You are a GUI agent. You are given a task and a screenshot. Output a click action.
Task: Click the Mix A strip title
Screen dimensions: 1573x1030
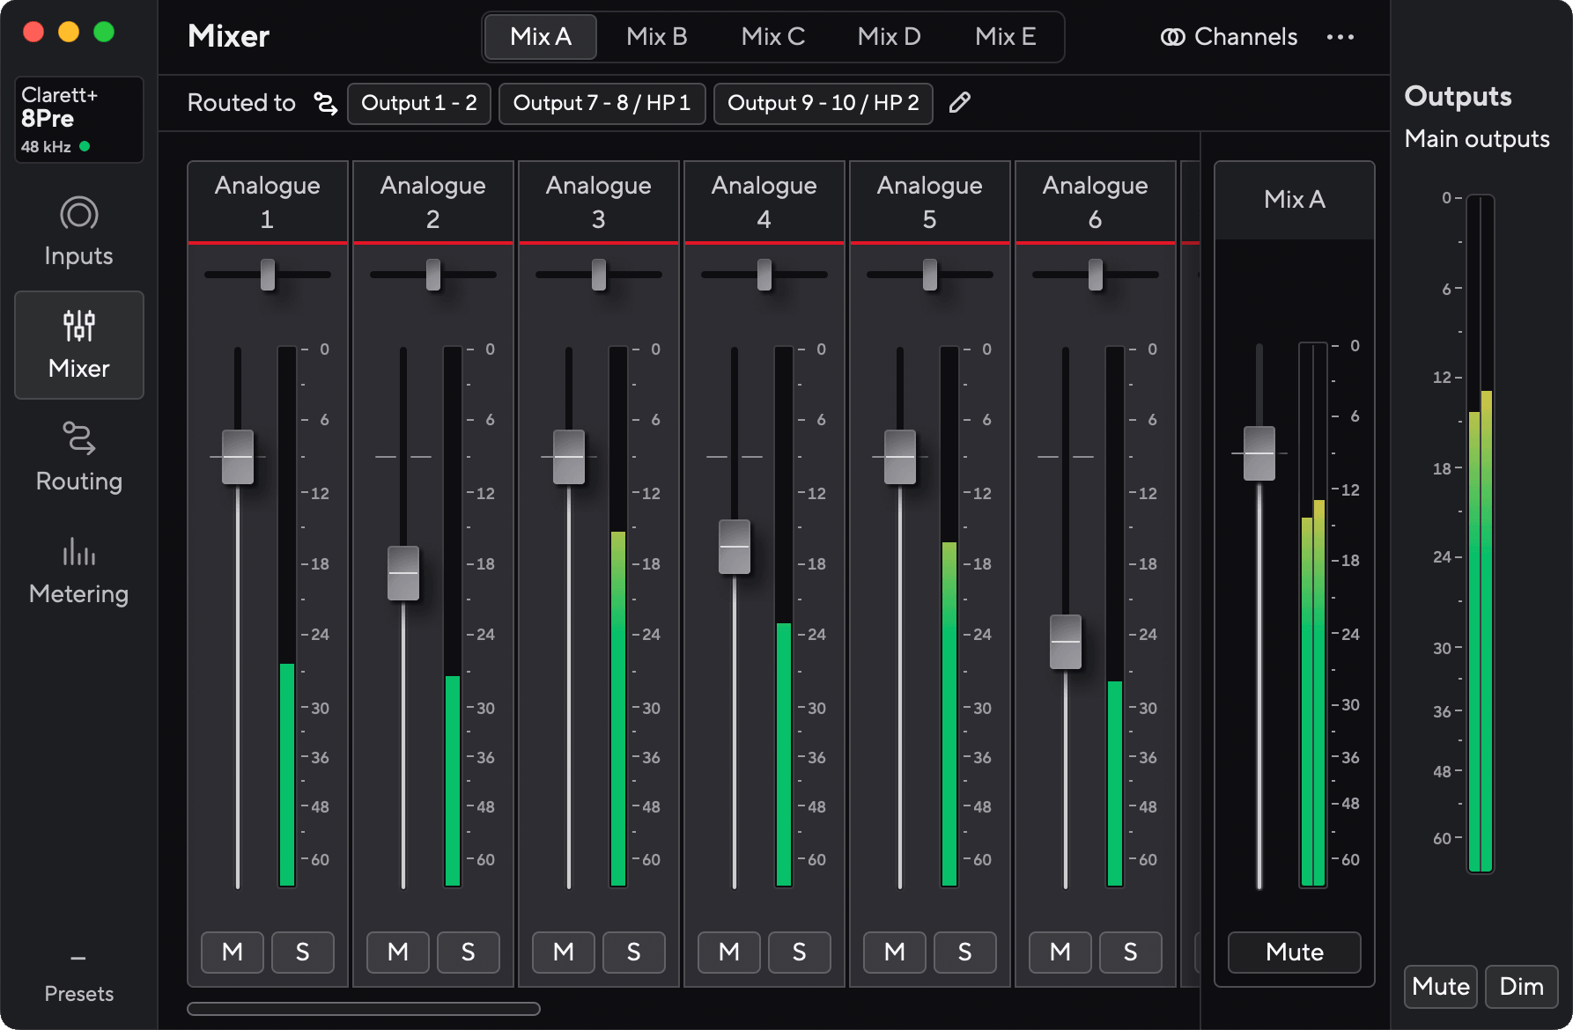(1295, 200)
